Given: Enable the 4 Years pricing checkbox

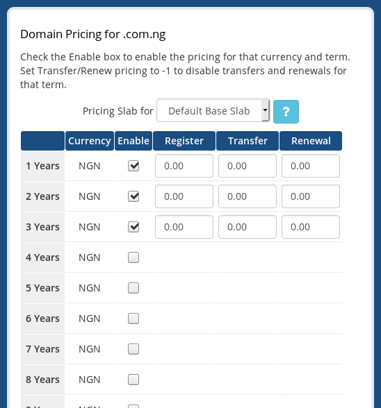Looking at the screenshot, I should coord(133,257).
